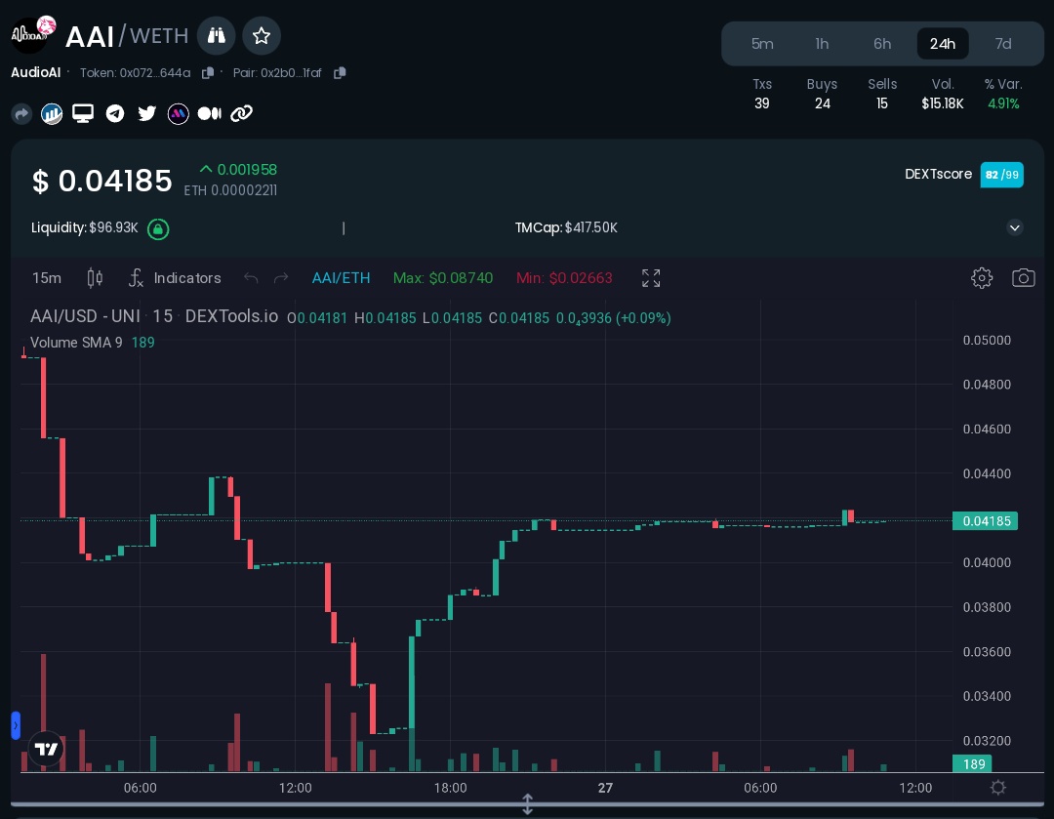Add AAI/WETH to favorites with star
The height and width of the screenshot is (819, 1054).
(262, 36)
